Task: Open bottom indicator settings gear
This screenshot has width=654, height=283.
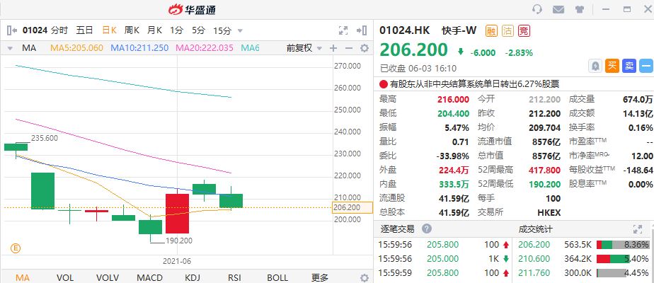Action: [364, 277]
